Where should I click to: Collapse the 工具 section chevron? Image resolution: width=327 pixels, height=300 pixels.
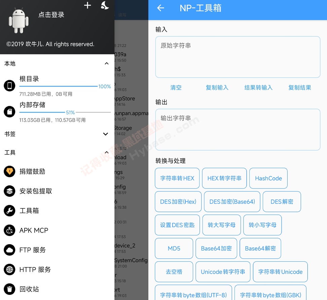point(107,152)
